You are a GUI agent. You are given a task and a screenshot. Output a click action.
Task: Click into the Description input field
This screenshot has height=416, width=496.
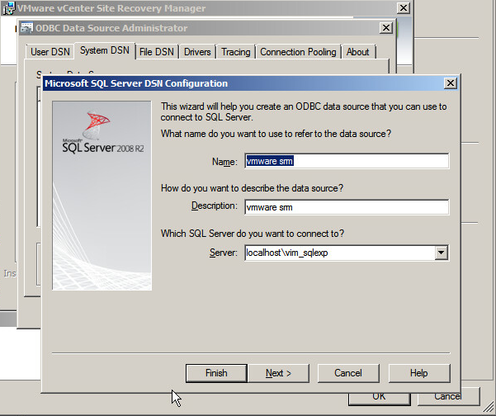point(347,207)
